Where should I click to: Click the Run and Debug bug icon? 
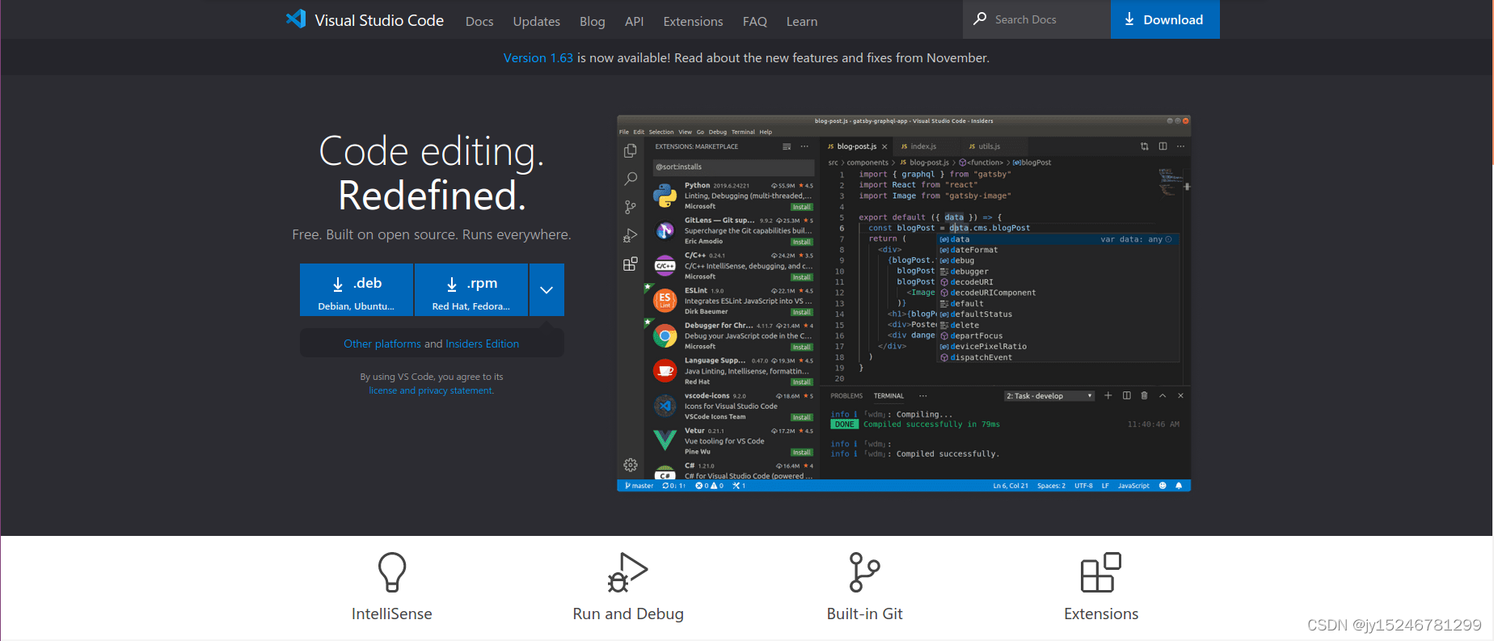(x=628, y=572)
